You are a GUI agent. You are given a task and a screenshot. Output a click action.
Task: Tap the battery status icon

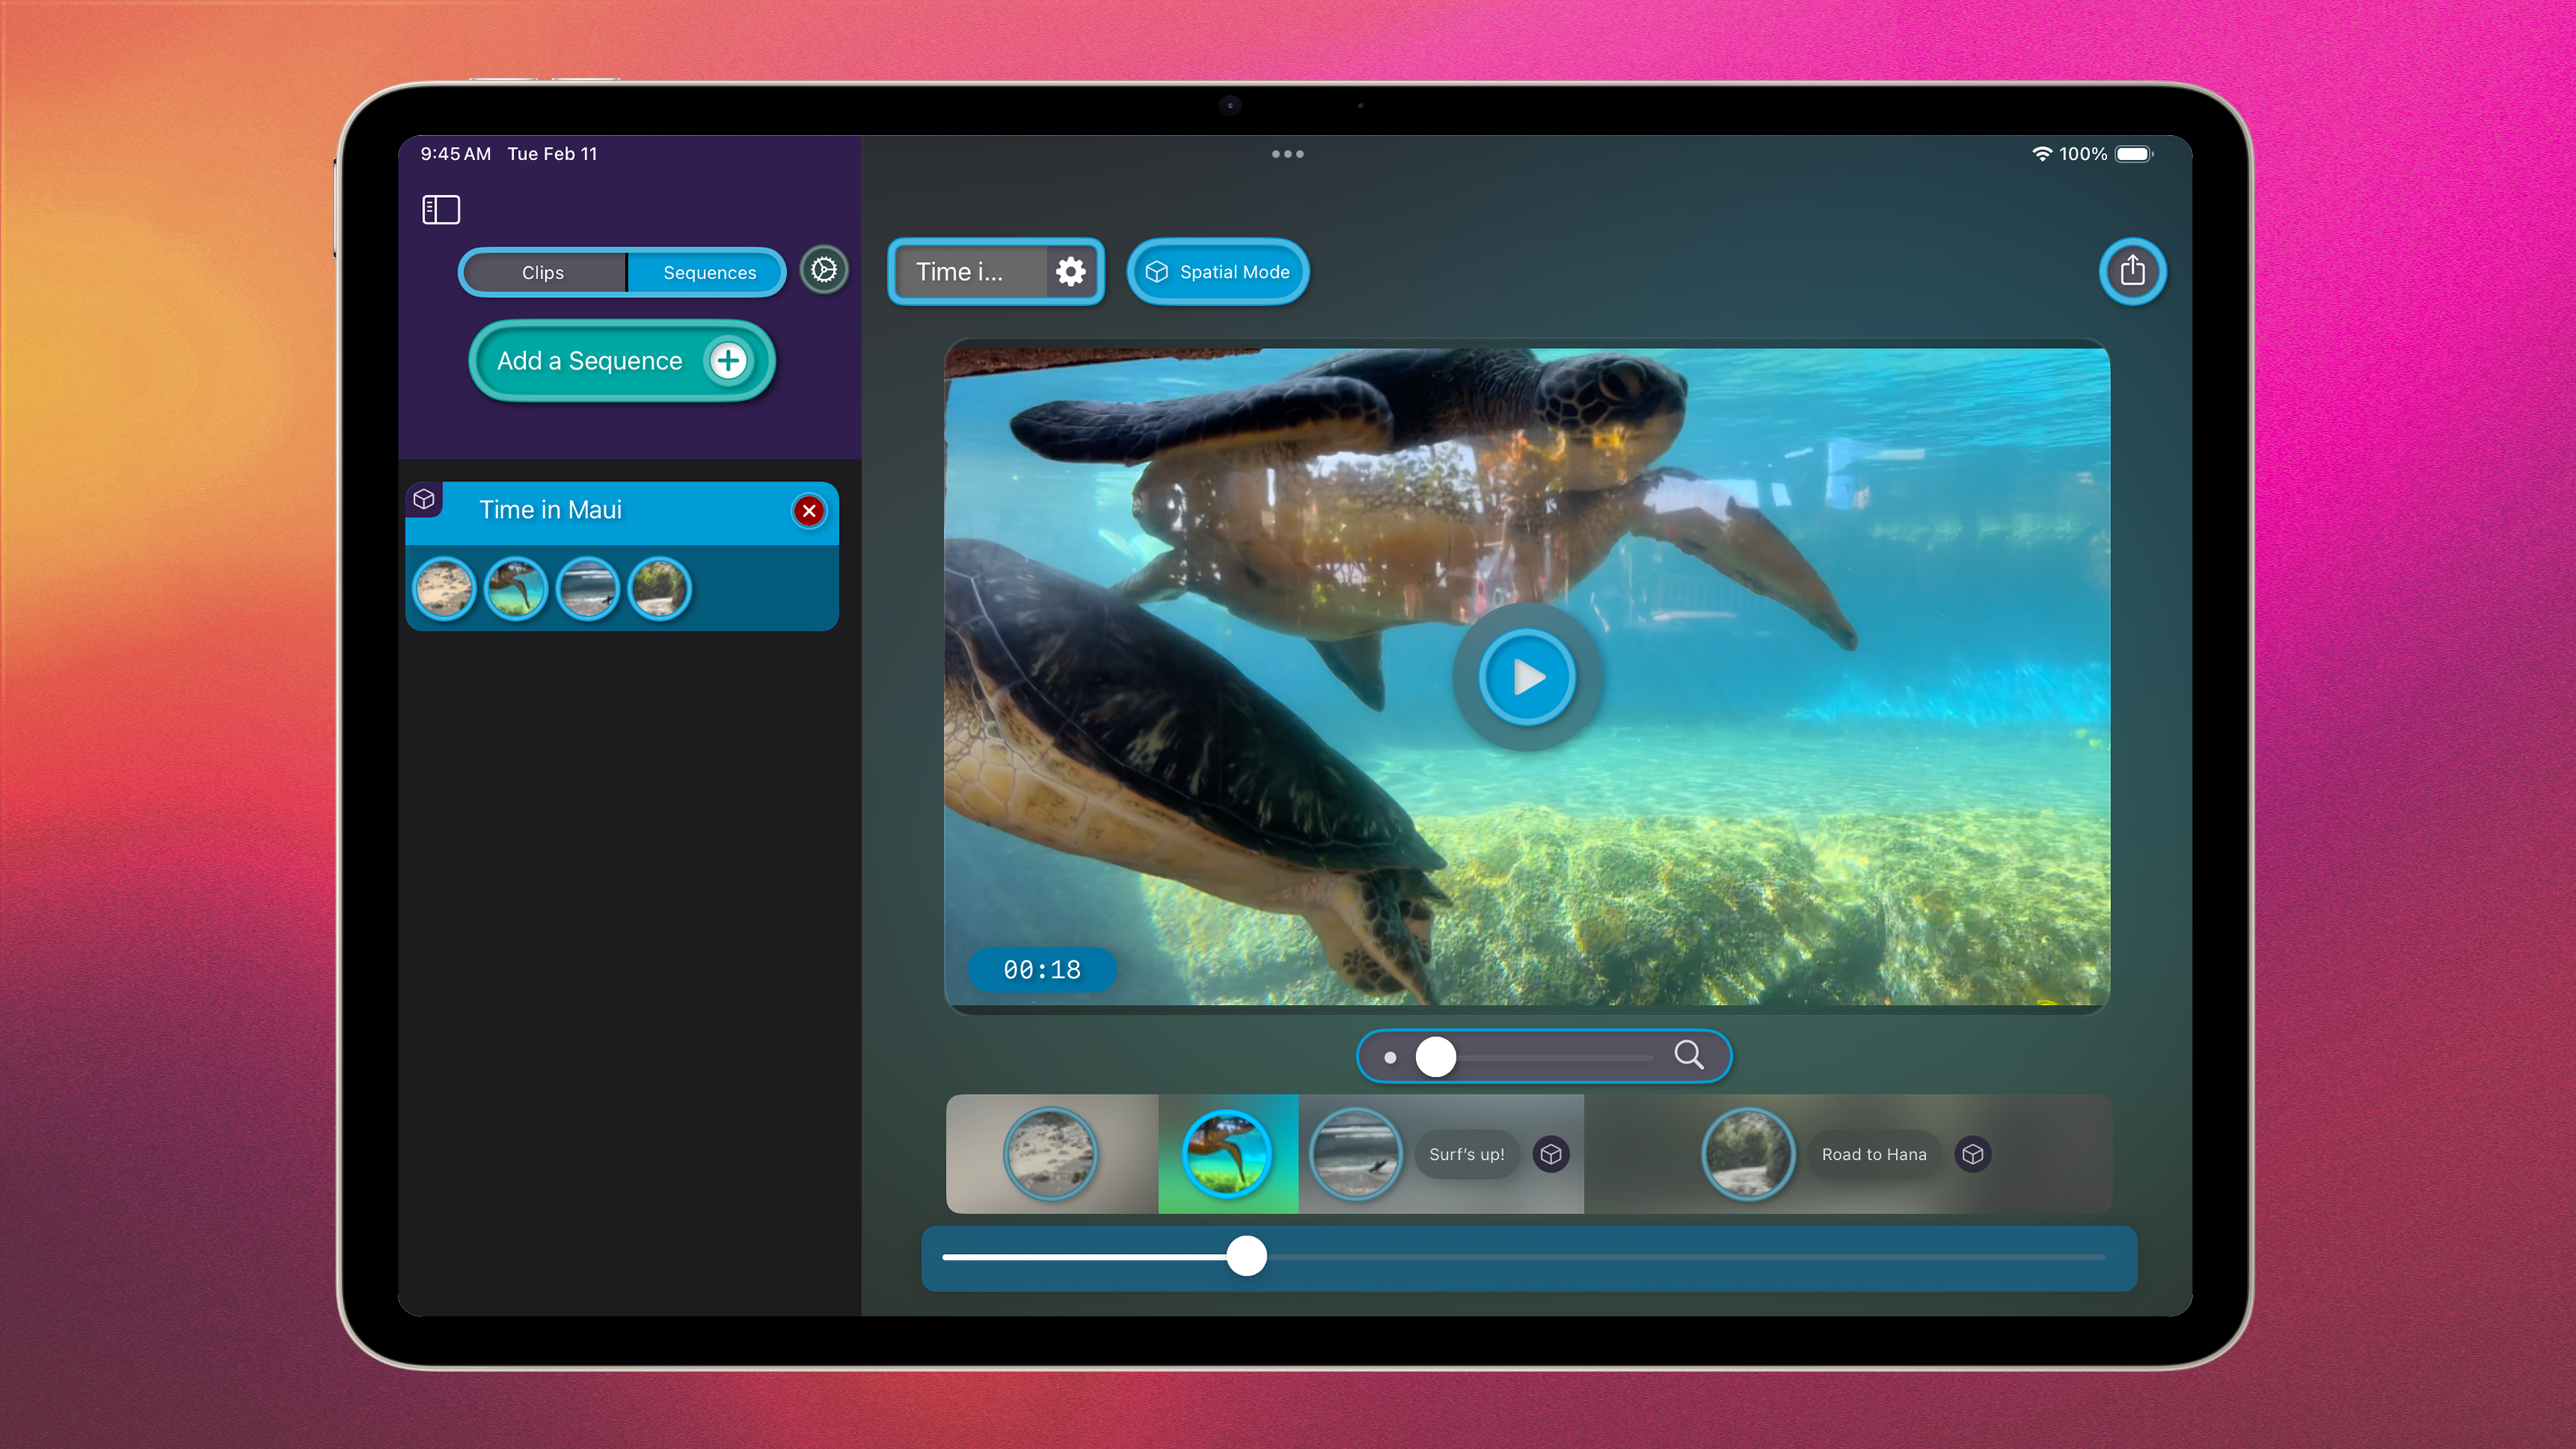[2134, 154]
